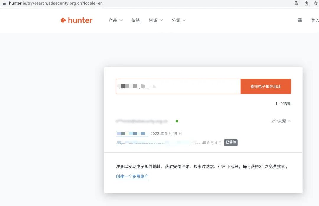Open the language globe icon
Image resolution: width=319 pixels, height=206 pixels.
pos(300,20)
